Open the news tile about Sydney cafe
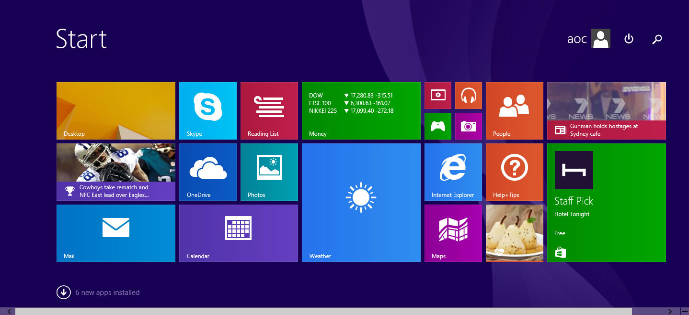 [x=607, y=111]
